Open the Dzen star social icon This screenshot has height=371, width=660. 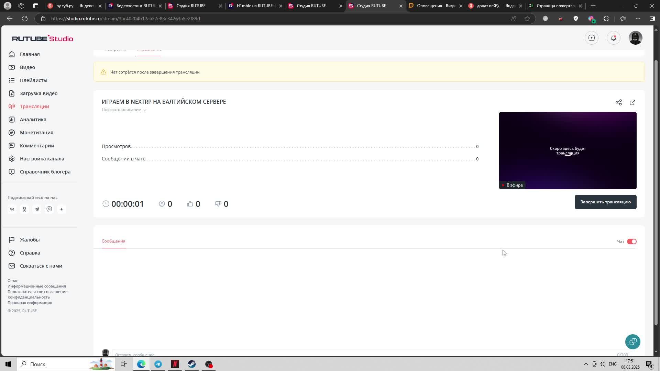click(62, 209)
